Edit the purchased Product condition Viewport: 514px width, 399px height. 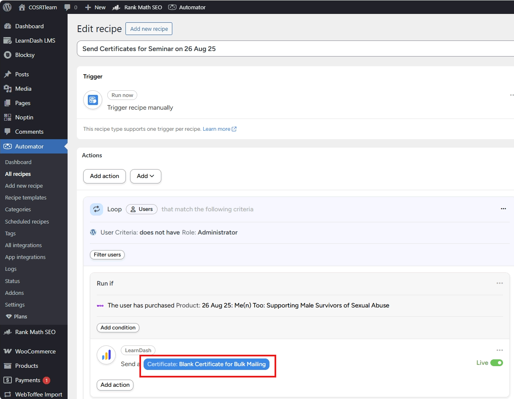click(x=248, y=305)
